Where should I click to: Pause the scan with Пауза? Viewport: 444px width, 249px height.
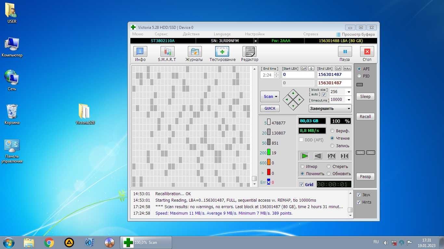[345, 54]
